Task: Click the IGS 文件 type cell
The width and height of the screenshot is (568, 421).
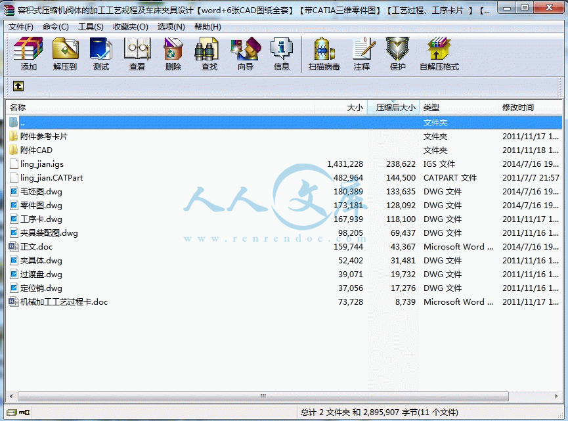Action: [439, 164]
